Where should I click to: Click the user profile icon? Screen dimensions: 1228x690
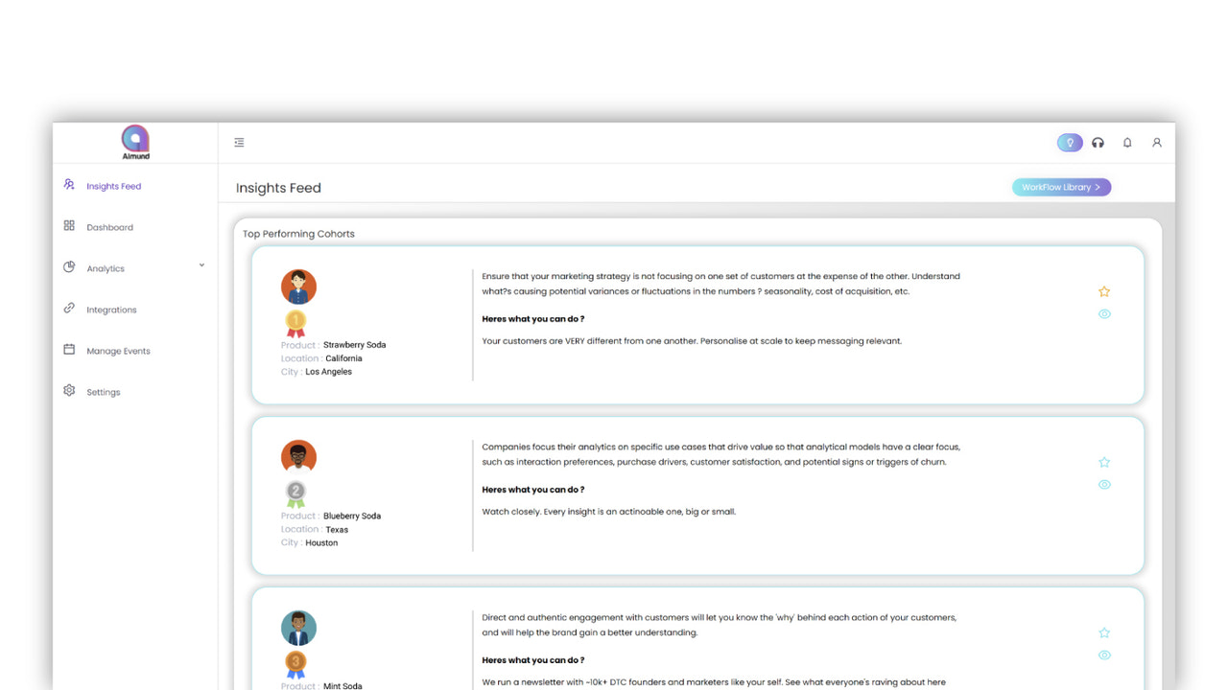[x=1157, y=142]
